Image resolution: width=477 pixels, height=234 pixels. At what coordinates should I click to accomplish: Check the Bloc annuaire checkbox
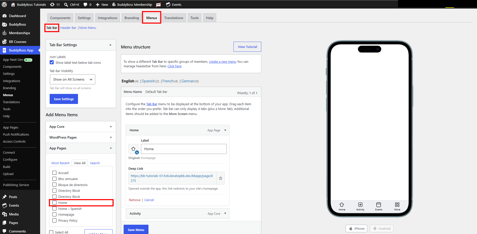54,179
